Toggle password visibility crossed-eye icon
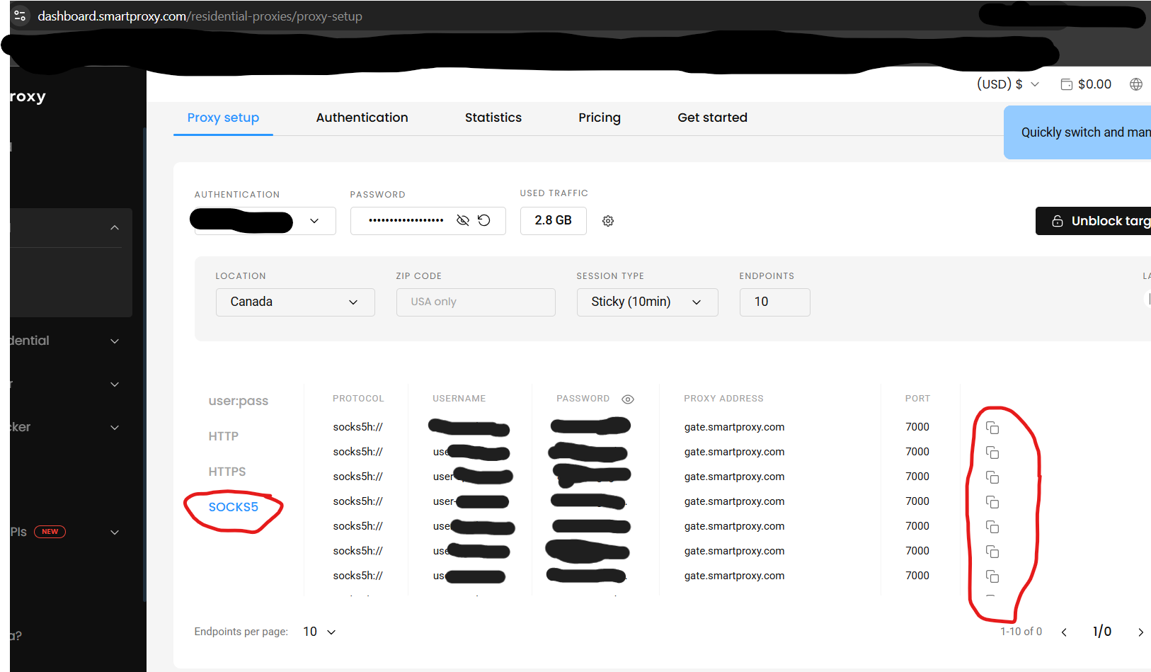Viewport: 1151px width, 672px height. click(x=463, y=220)
